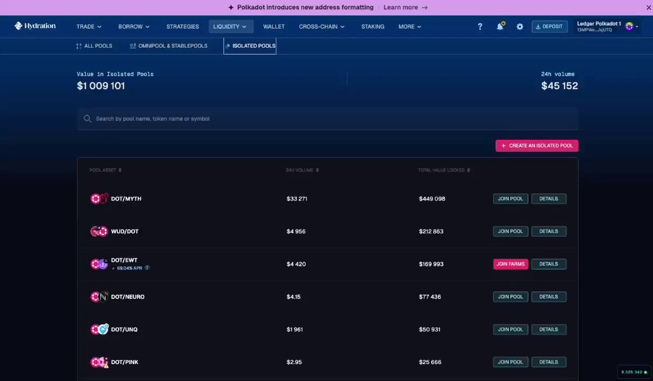
Task: Join the WUD/DOT pool
Action: pyautogui.click(x=510, y=232)
